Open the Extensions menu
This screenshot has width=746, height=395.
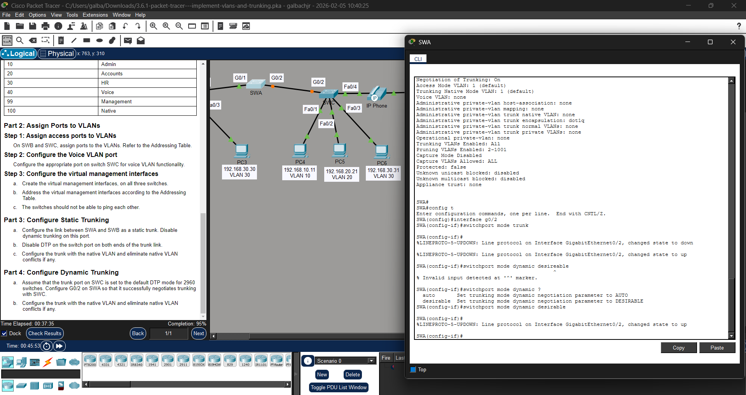95,15
